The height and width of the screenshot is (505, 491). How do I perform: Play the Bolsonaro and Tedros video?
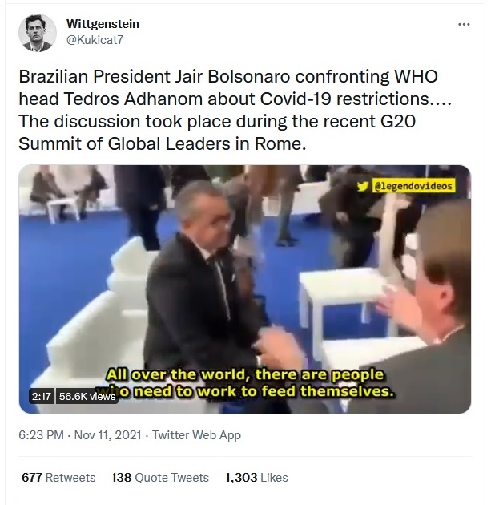click(x=245, y=289)
